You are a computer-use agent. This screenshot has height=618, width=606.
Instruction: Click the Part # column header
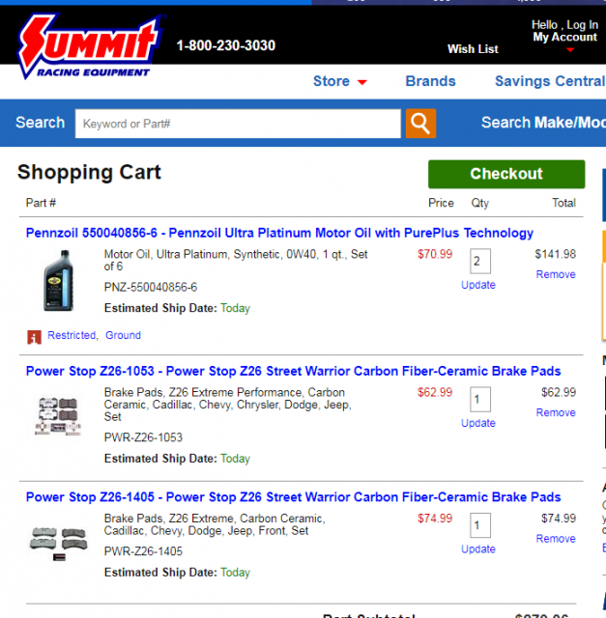click(41, 203)
